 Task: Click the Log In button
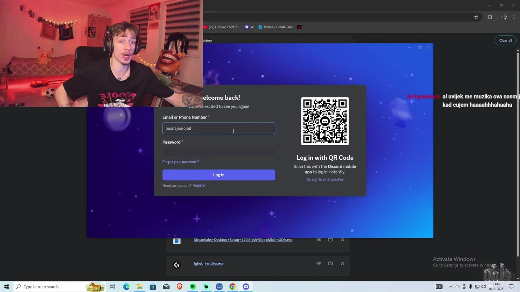coord(219,175)
